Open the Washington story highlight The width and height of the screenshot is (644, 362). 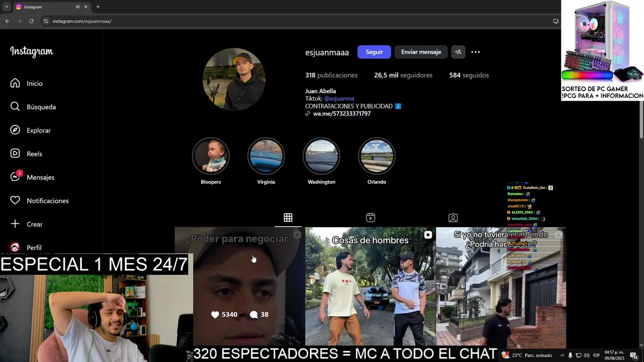pyautogui.click(x=321, y=156)
